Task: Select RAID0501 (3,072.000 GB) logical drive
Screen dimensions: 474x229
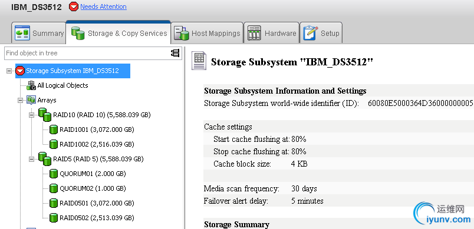Action: coord(97,203)
